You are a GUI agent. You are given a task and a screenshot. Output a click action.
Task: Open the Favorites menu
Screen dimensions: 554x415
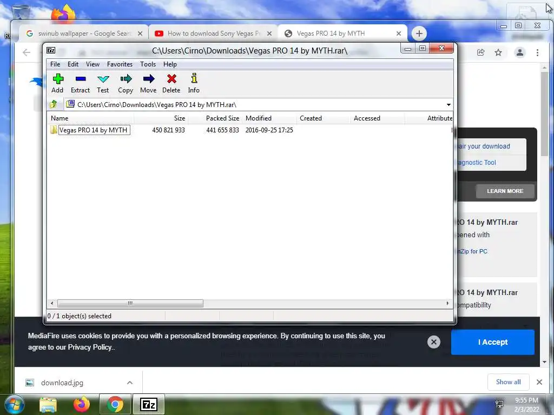coord(120,64)
